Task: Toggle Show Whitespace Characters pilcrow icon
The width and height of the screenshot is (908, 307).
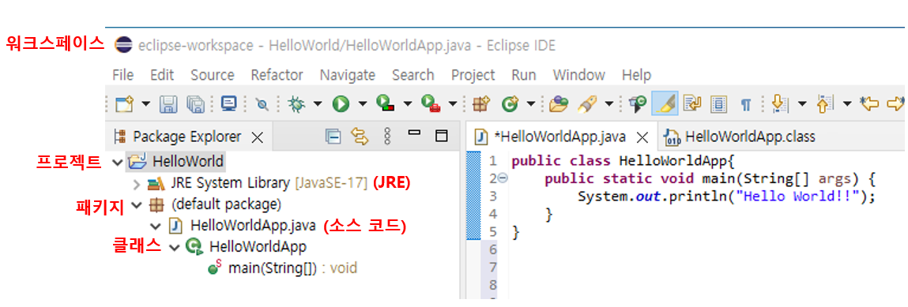Action: click(x=746, y=105)
